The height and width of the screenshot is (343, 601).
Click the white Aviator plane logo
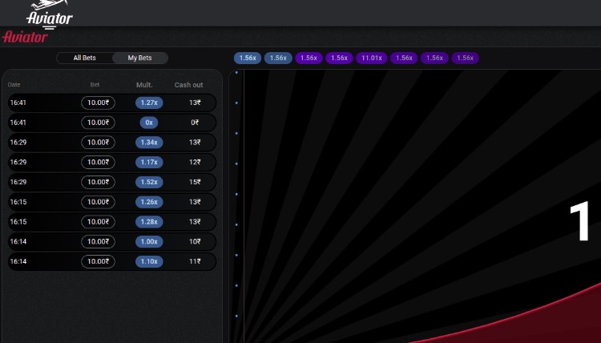(50, 14)
